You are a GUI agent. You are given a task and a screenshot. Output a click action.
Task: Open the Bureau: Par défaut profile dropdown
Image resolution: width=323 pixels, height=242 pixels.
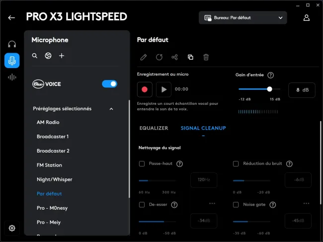click(242, 18)
